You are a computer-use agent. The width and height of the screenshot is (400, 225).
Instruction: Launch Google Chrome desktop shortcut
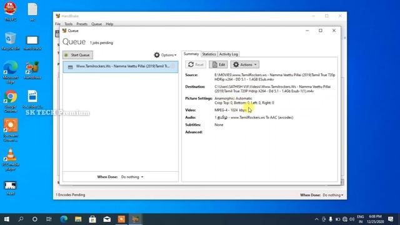point(10,101)
